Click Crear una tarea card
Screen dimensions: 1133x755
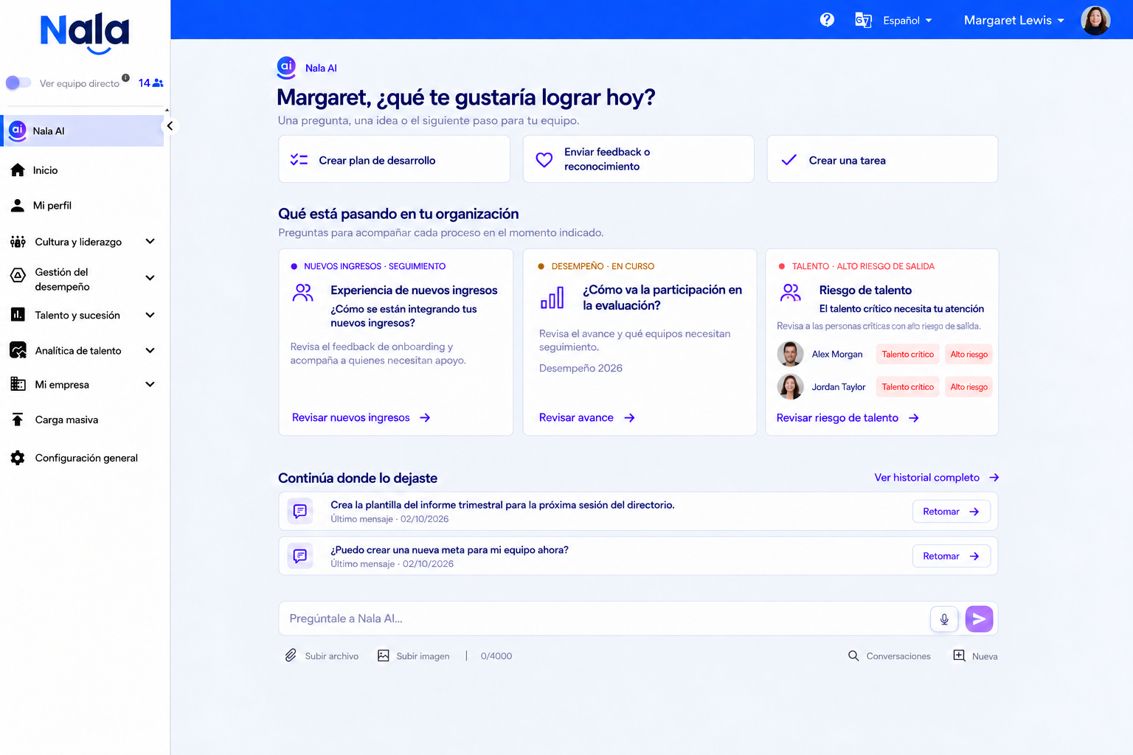[882, 159]
